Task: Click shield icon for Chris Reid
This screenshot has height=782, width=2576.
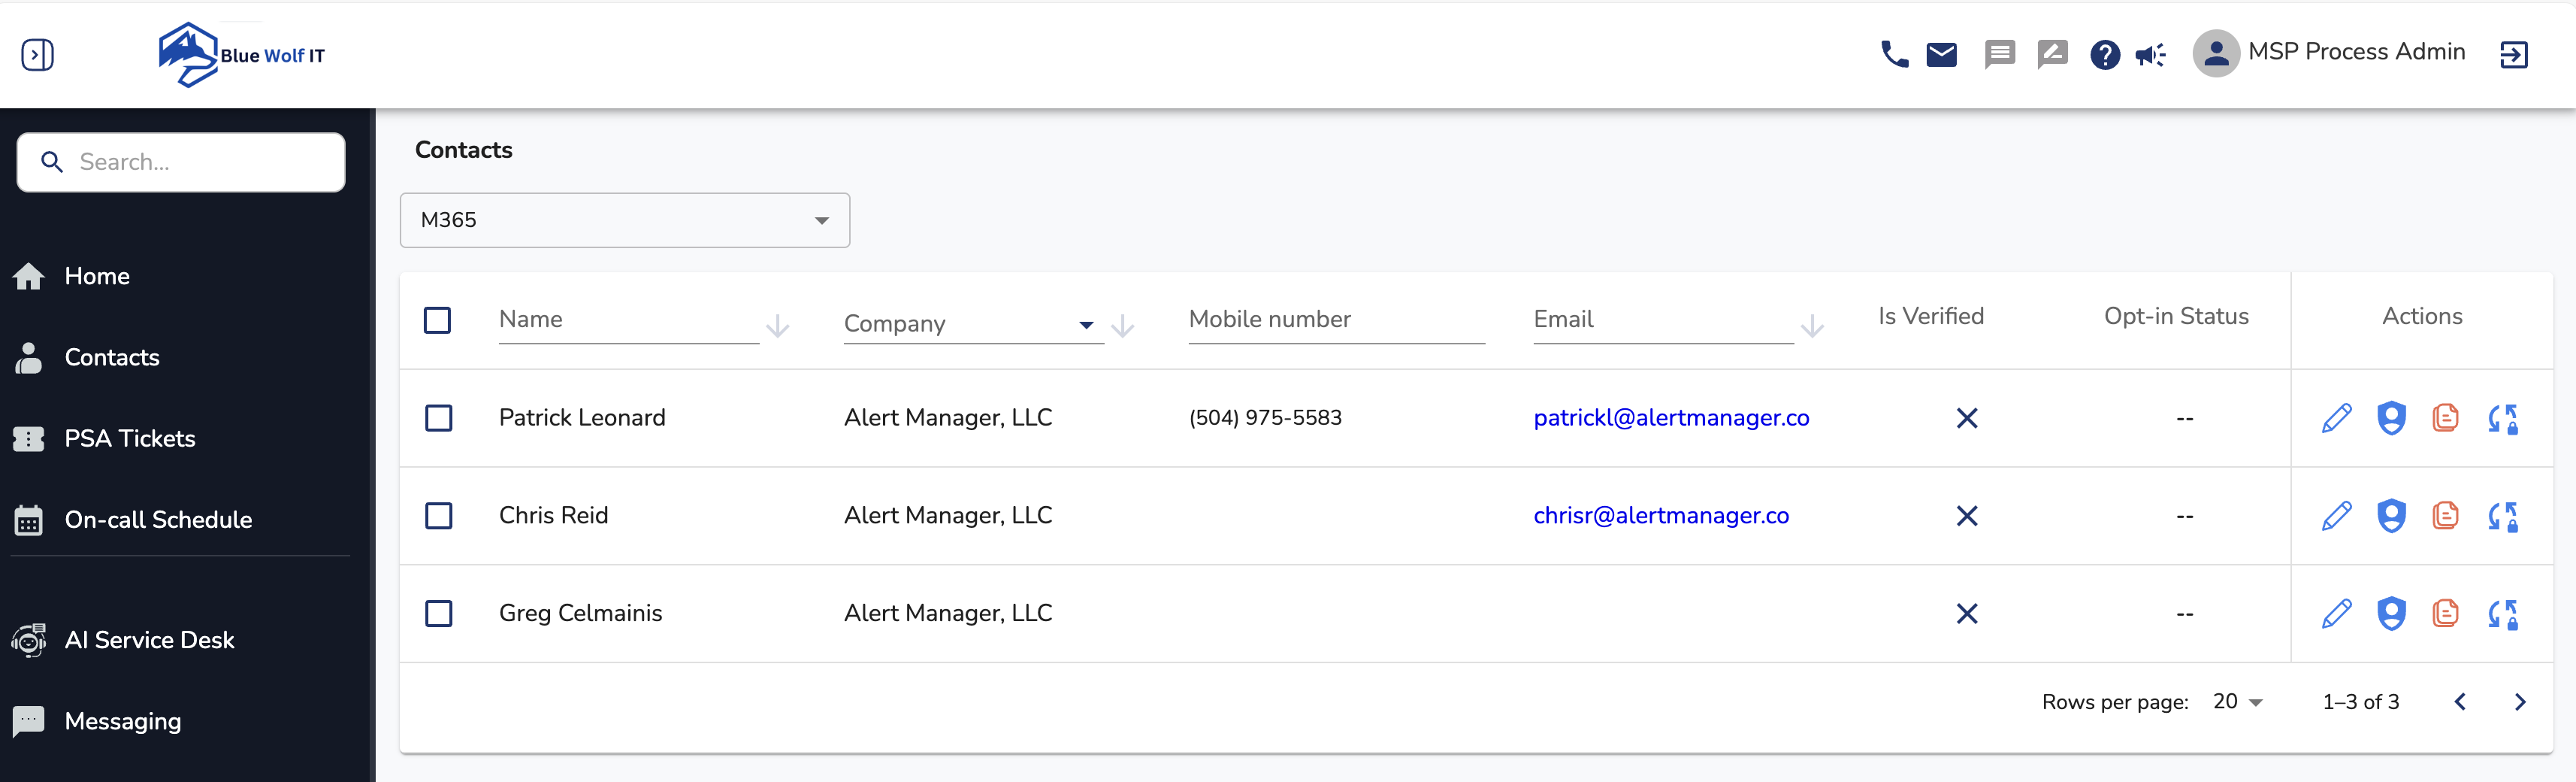Action: (2391, 516)
